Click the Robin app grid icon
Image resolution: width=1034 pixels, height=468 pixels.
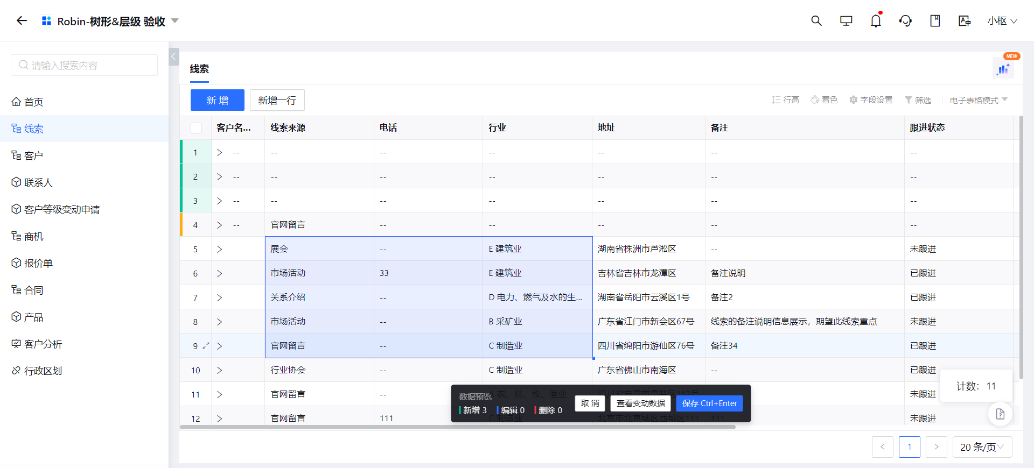pyautogui.click(x=47, y=21)
